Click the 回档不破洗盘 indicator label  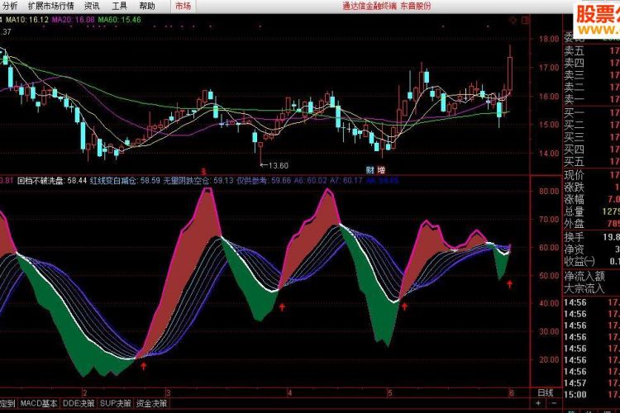click(41, 181)
